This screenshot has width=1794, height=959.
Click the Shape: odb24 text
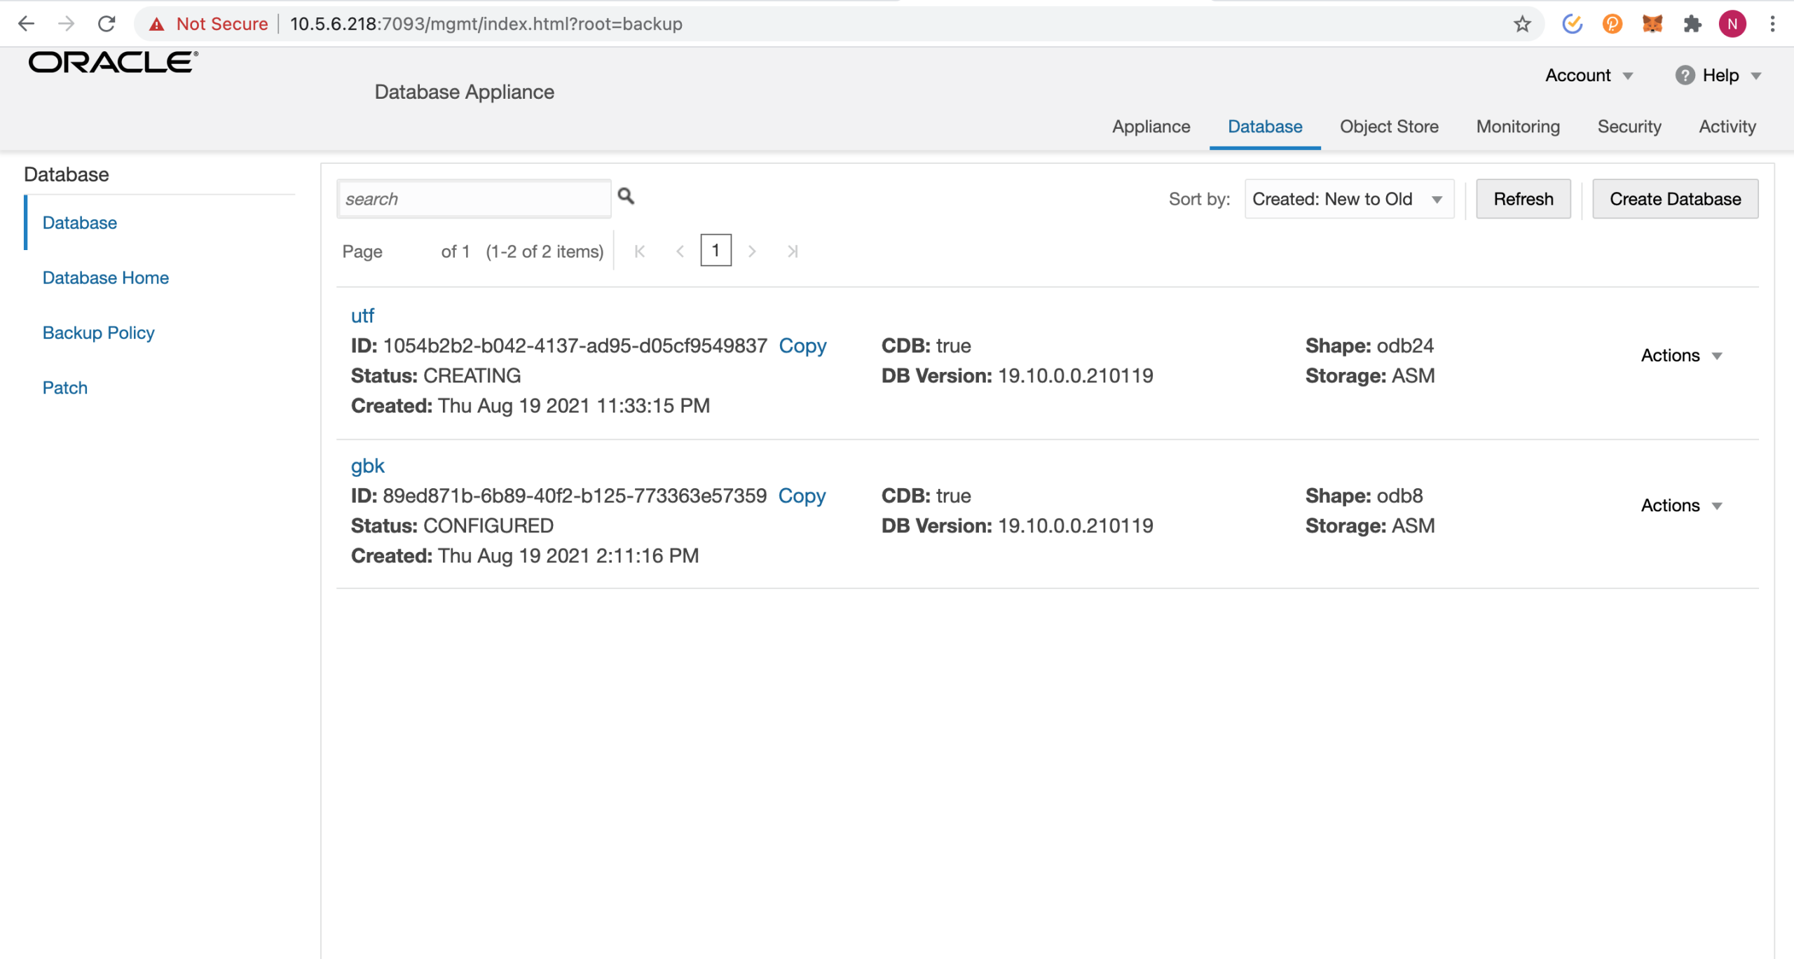coord(1369,345)
